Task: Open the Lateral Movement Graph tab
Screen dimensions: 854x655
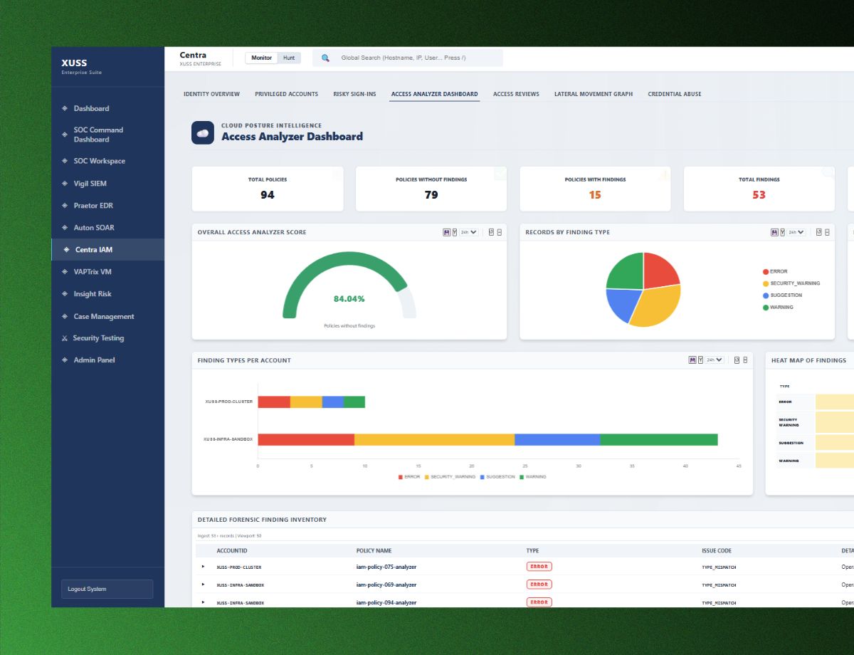Action: click(594, 93)
